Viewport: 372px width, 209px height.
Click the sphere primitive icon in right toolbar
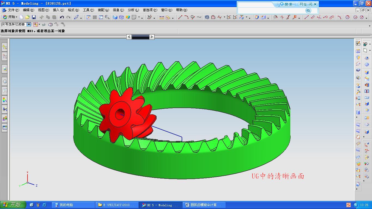coord(367,64)
